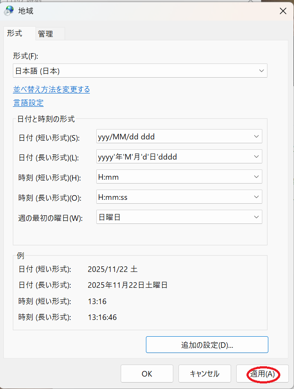Close the 地域 dialog window

283,11
